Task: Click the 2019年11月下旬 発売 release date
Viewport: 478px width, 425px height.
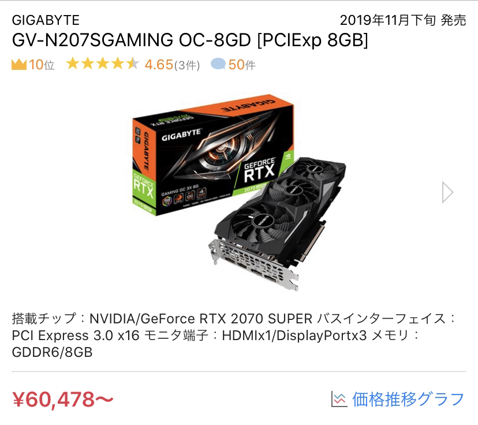Action: click(403, 20)
